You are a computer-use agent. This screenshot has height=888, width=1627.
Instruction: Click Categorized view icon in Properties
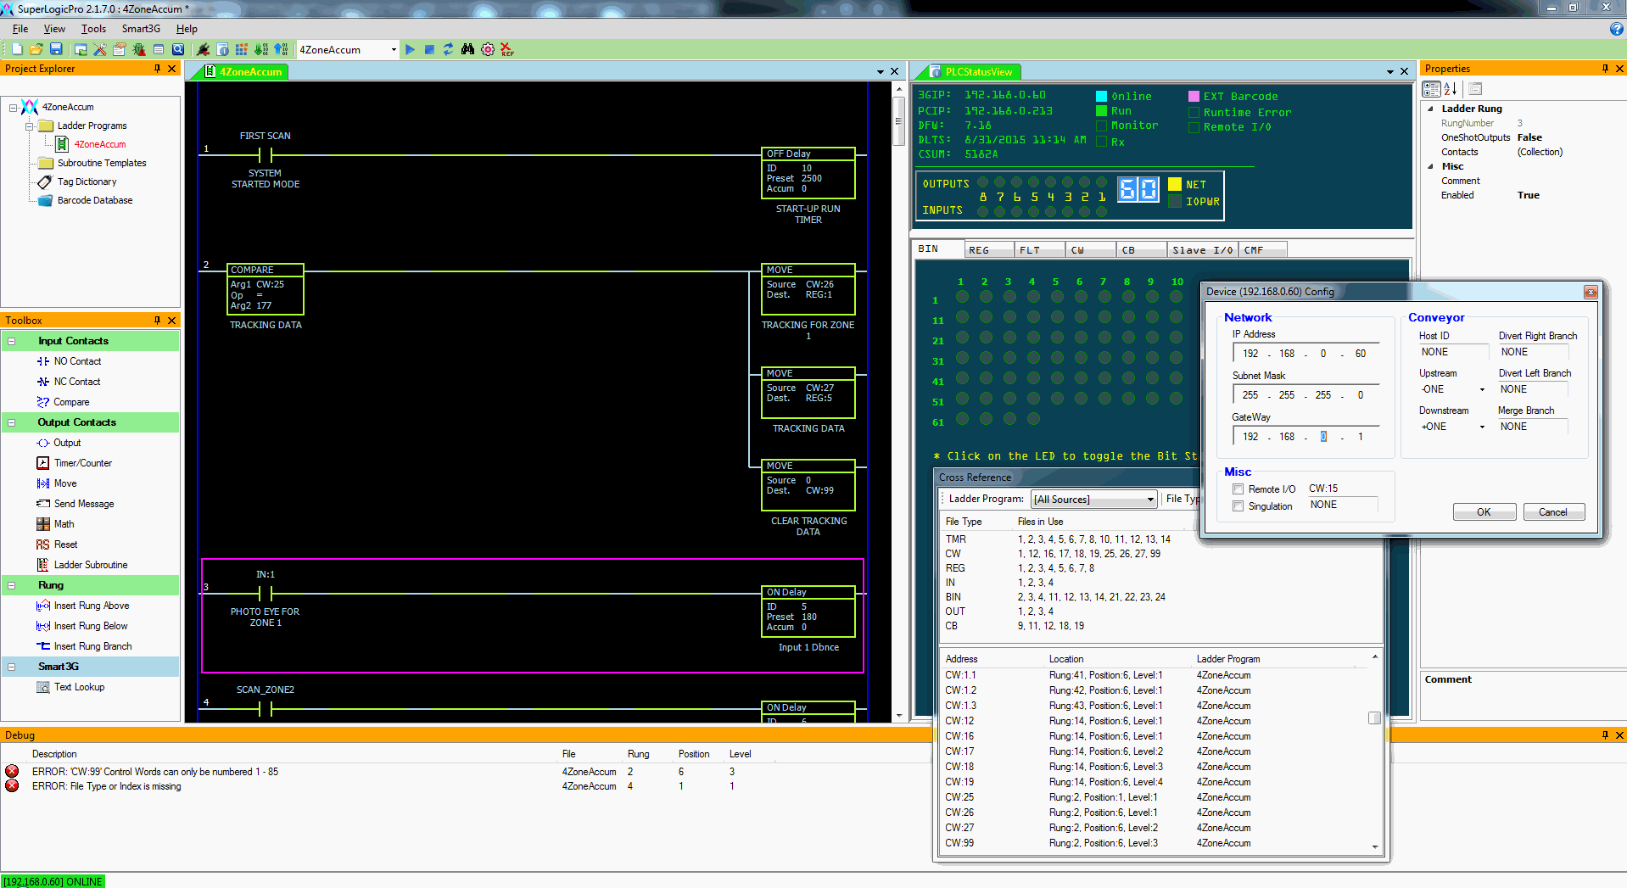click(x=1432, y=88)
